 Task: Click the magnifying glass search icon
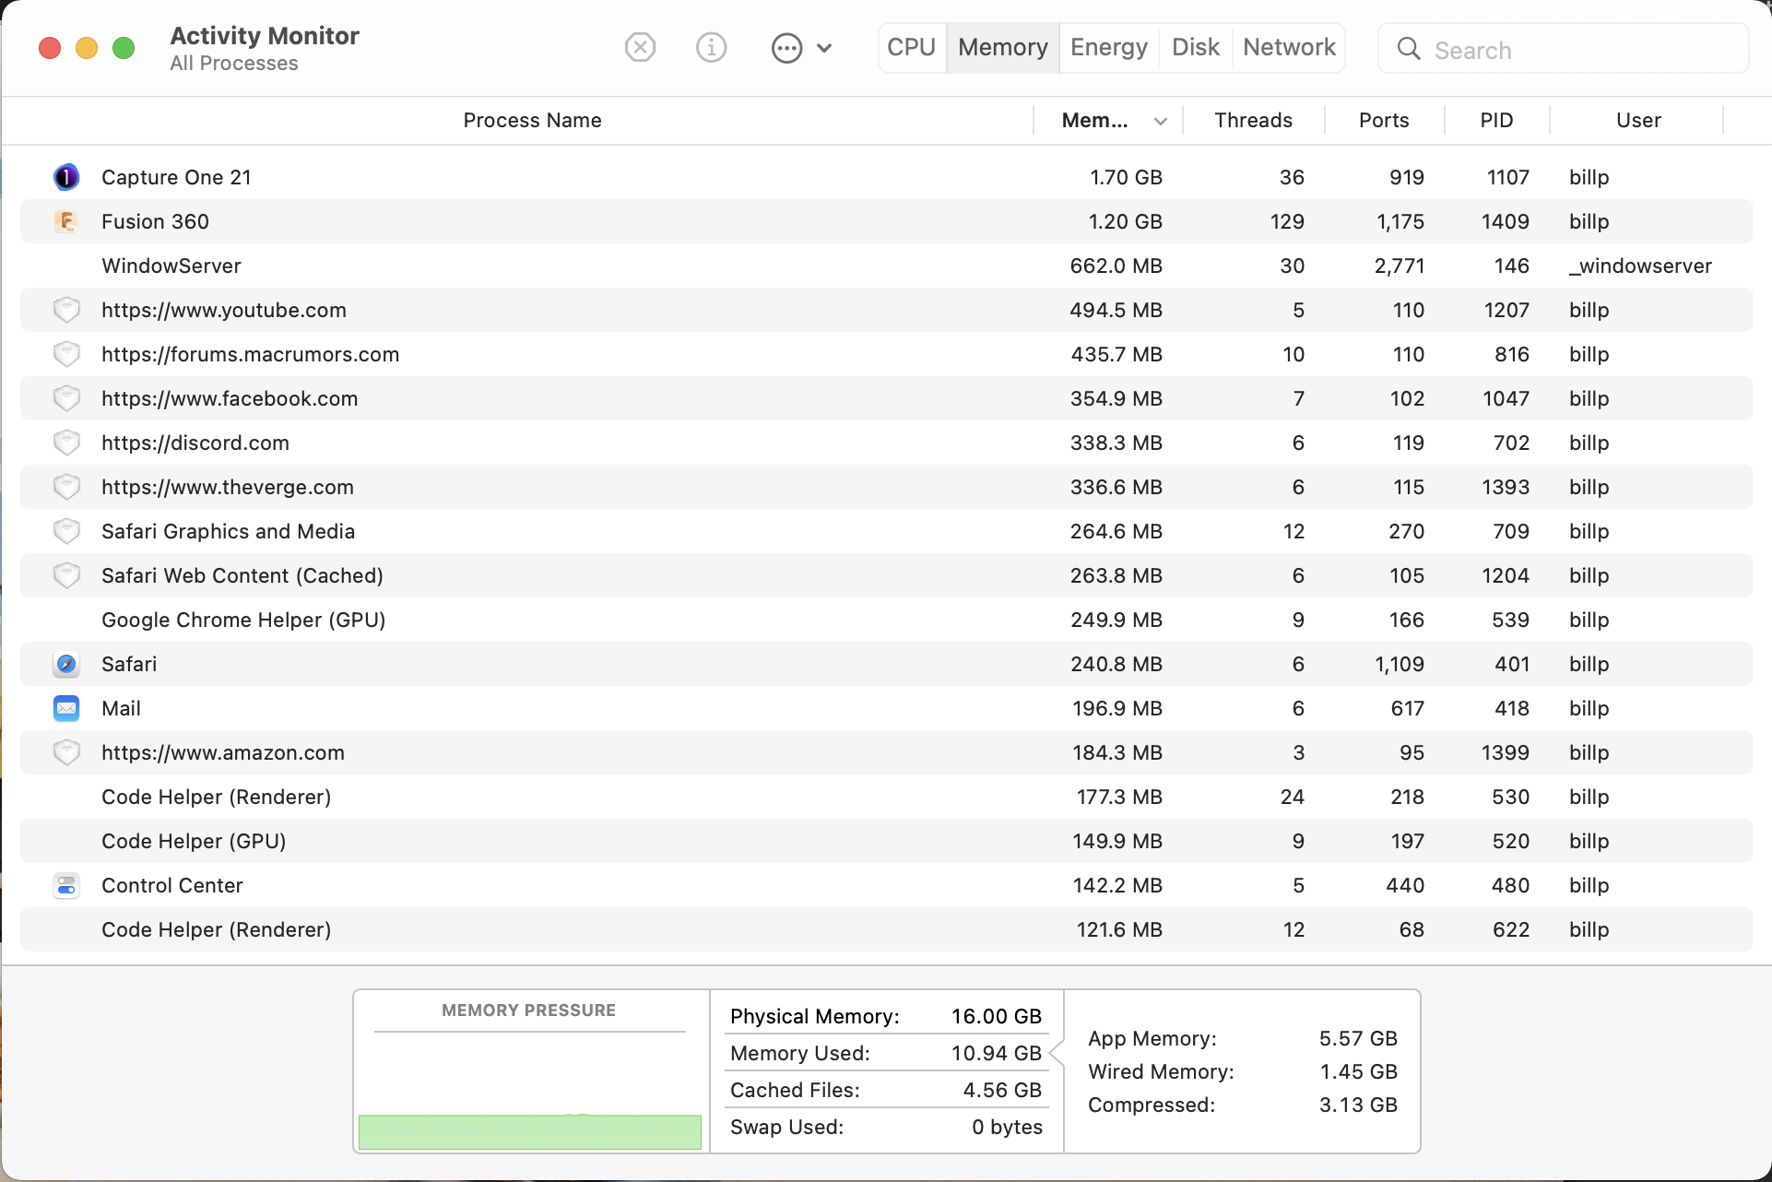pos(1409,49)
